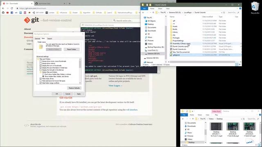Screen dimensions: 262x147
Task: Go back in the browser
Action: (3, 8)
